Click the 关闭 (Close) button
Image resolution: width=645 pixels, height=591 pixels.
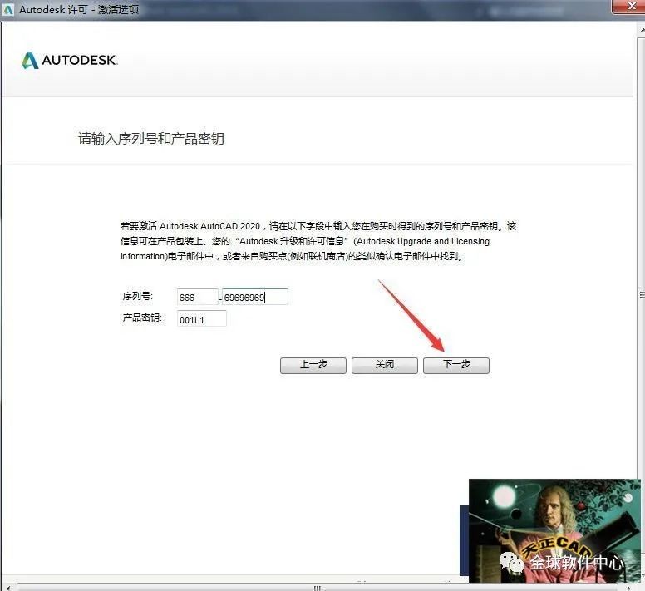[x=385, y=365]
